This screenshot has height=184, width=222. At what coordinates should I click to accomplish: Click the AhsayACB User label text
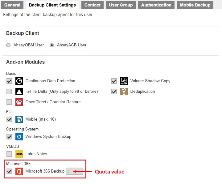(72, 45)
